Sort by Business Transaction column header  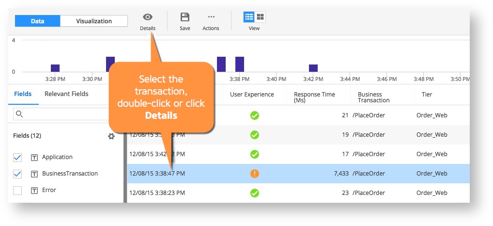373,97
